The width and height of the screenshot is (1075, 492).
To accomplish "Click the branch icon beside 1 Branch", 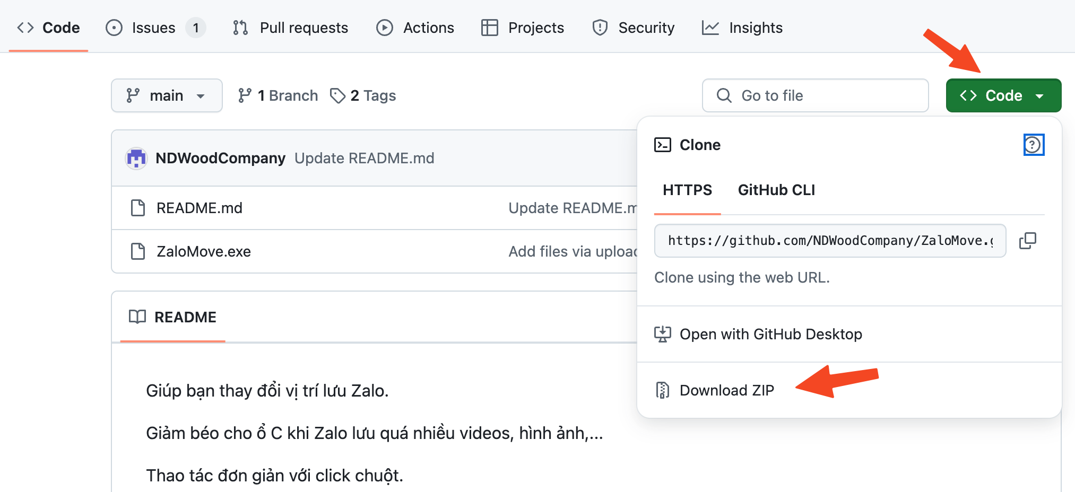I will pyautogui.click(x=245, y=95).
